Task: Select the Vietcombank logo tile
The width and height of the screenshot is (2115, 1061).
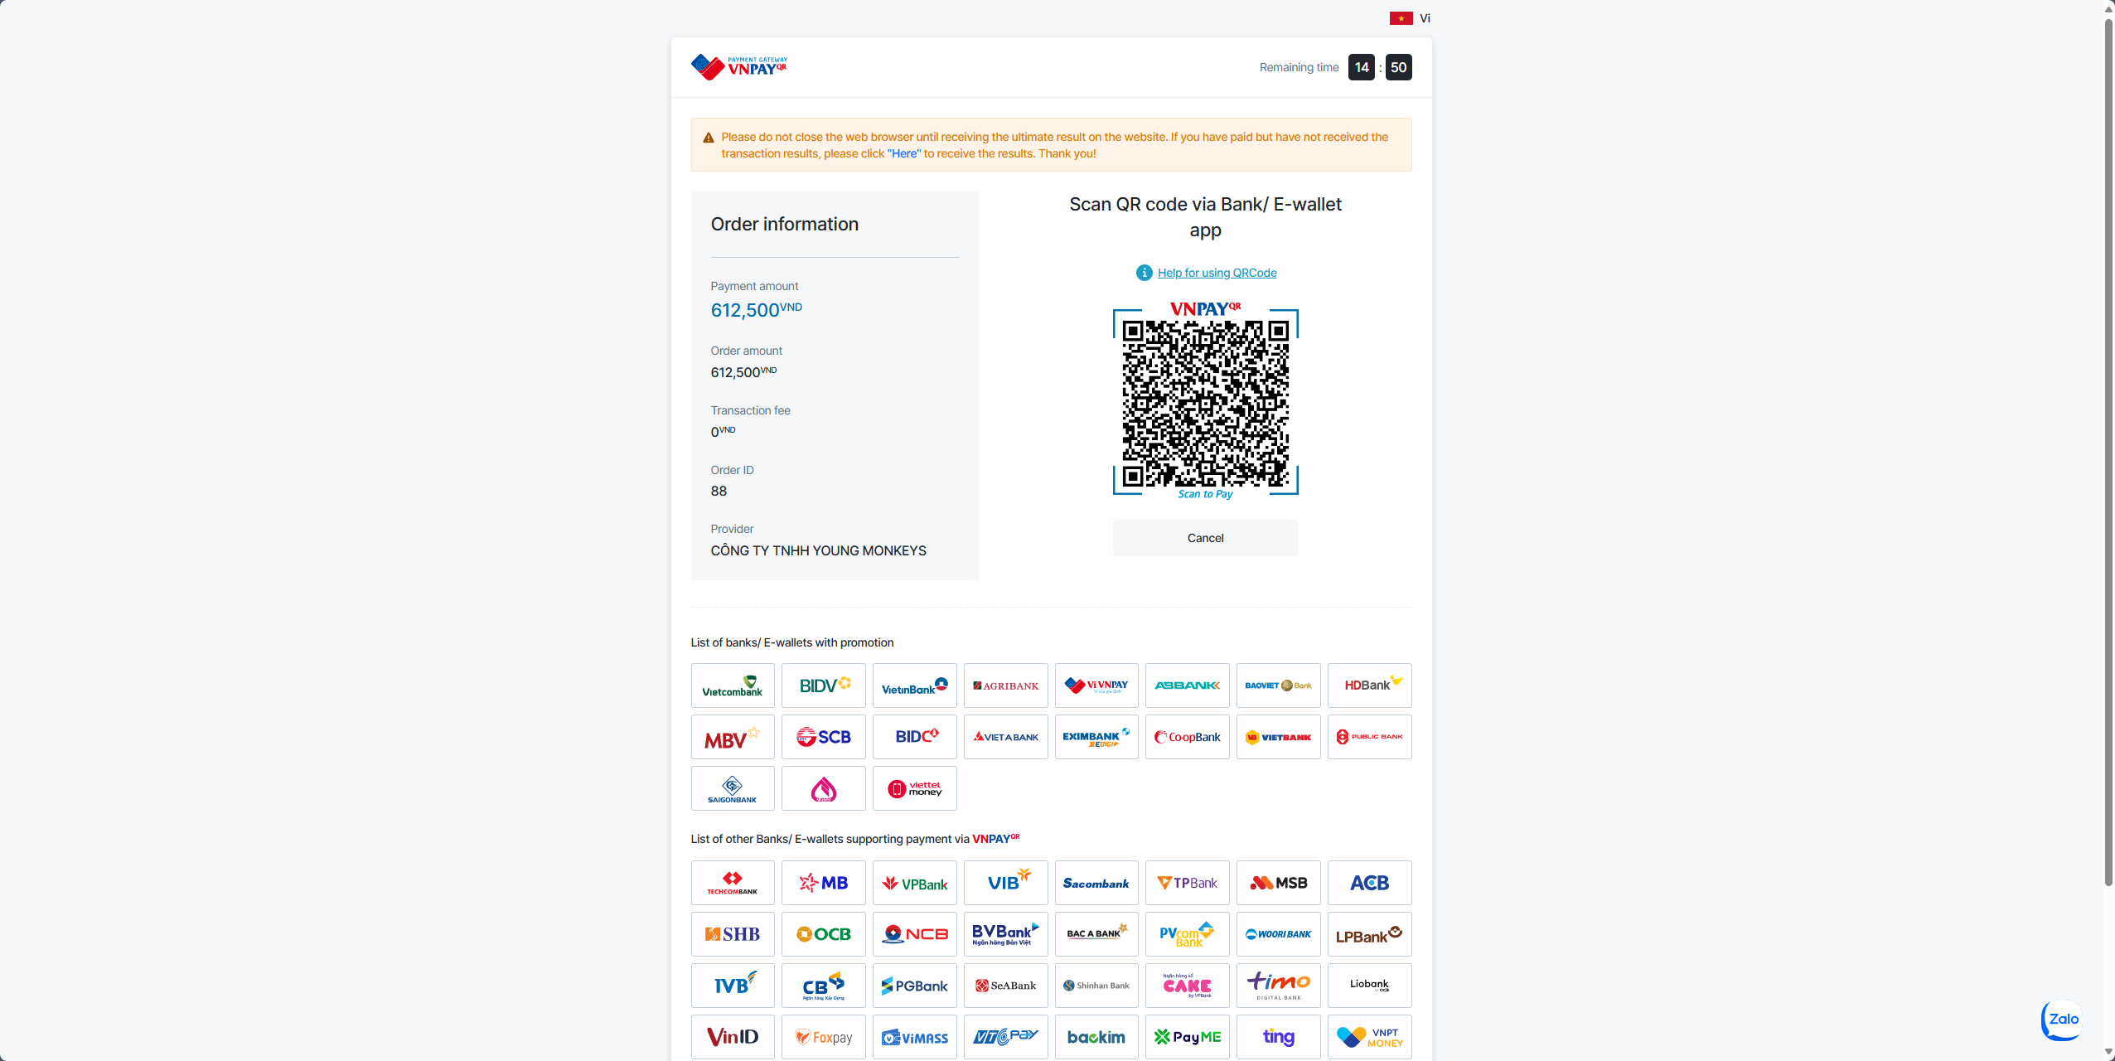Action: [x=733, y=686]
